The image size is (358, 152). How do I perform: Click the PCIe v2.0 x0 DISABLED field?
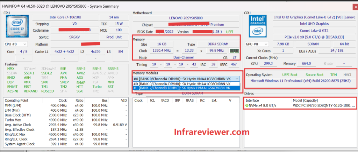point(314,37)
